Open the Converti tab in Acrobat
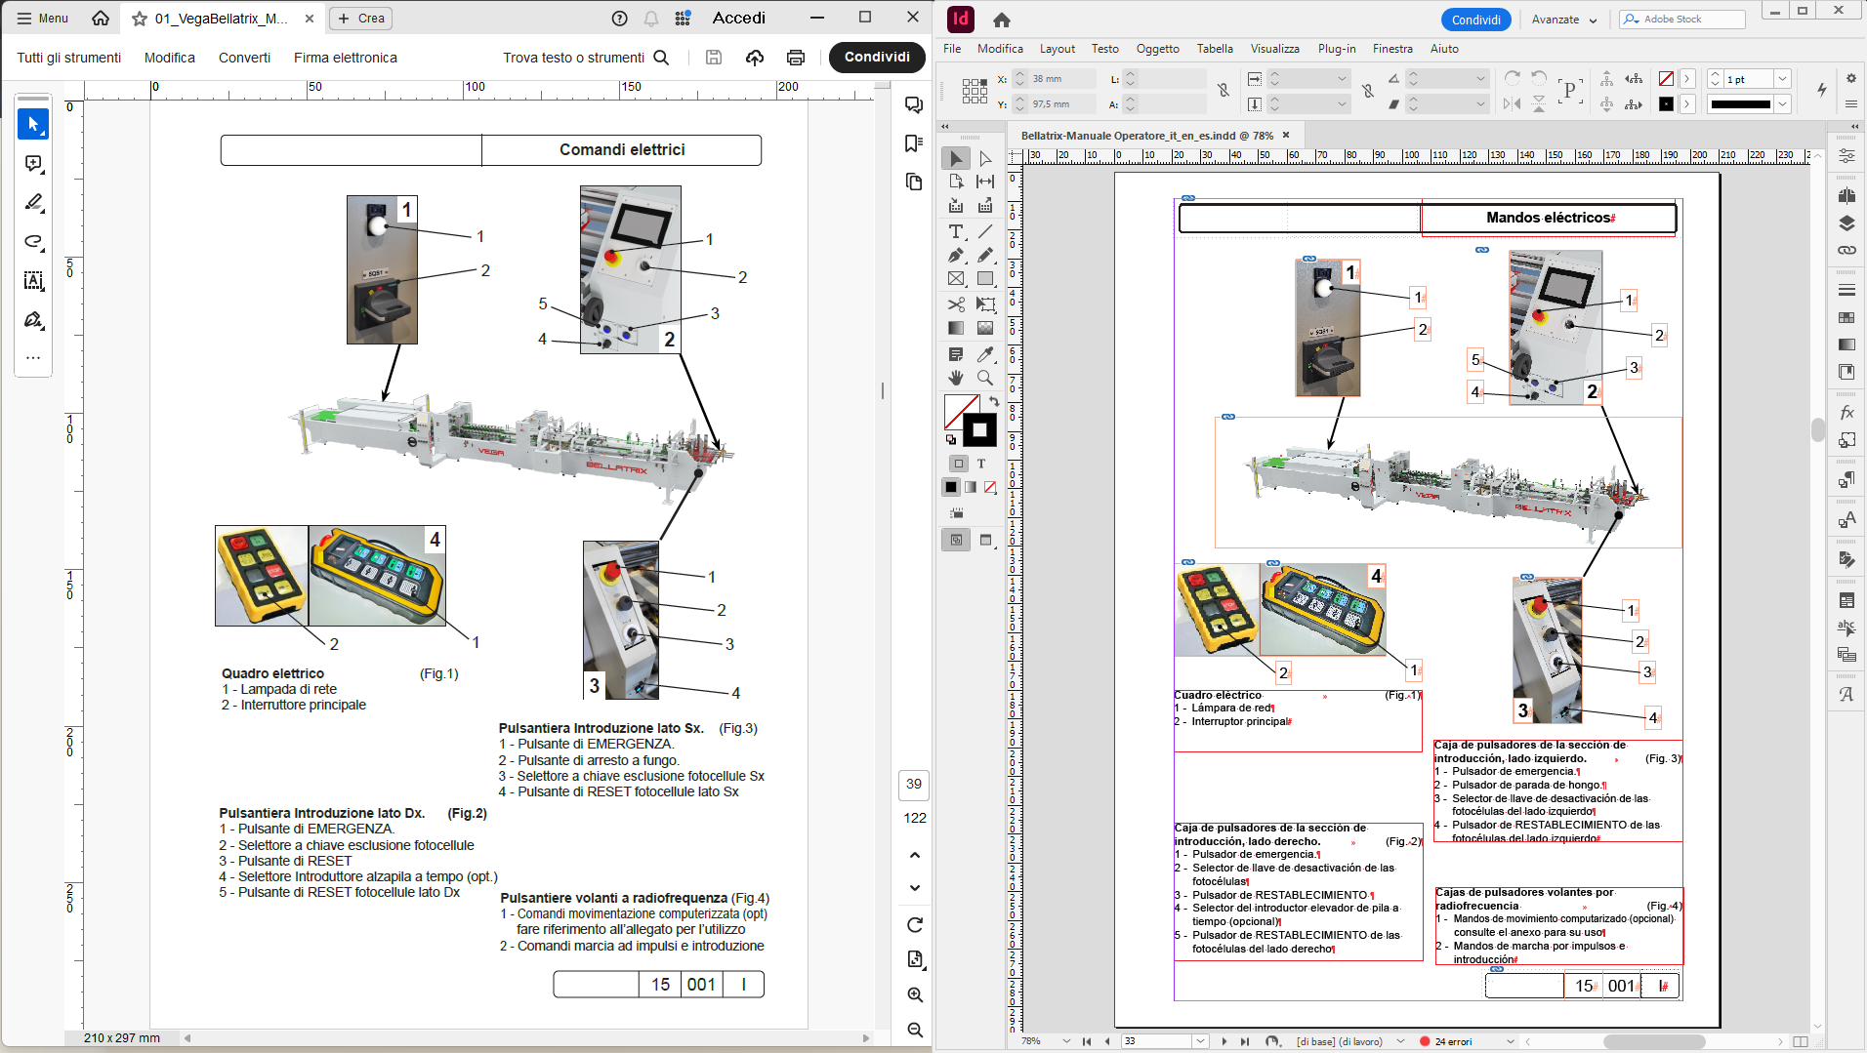This screenshot has width=1867, height=1053. click(x=244, y=58)
